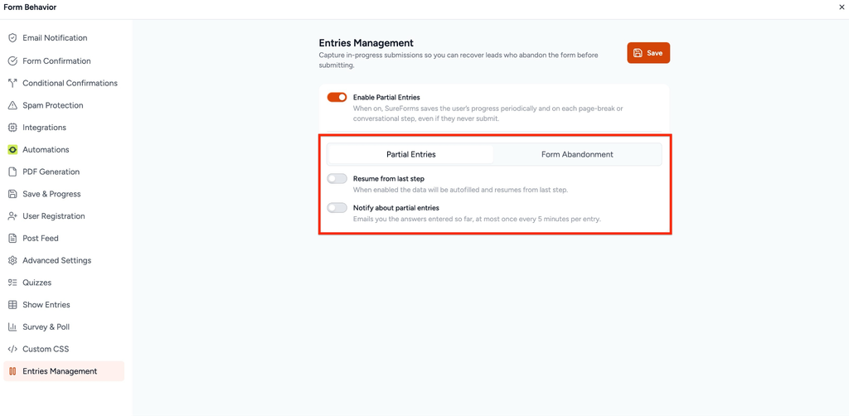849x416 pixels.
Task: Click the Quizzes list icon
Action: pyautogui.click(x=12, y=283)
